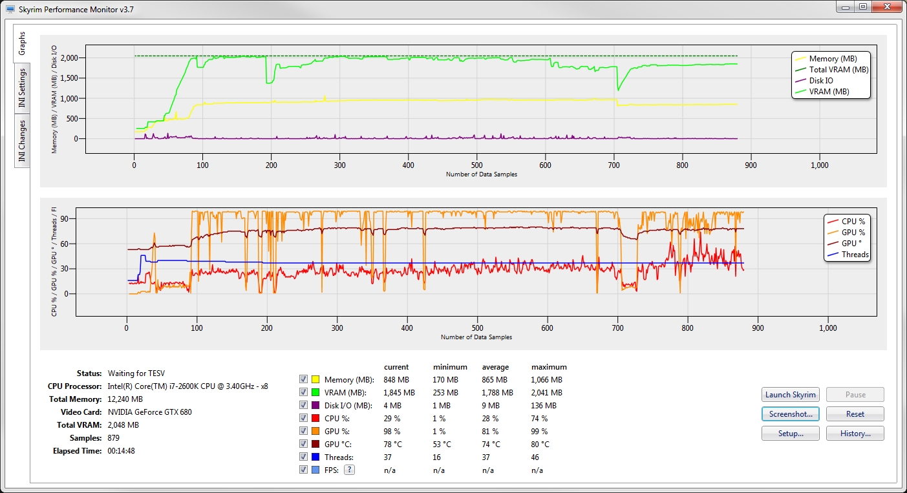Click the app icon in title bar

10,9
